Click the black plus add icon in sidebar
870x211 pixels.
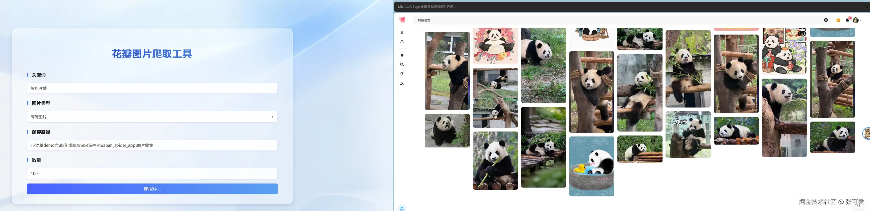coord(402,55)
